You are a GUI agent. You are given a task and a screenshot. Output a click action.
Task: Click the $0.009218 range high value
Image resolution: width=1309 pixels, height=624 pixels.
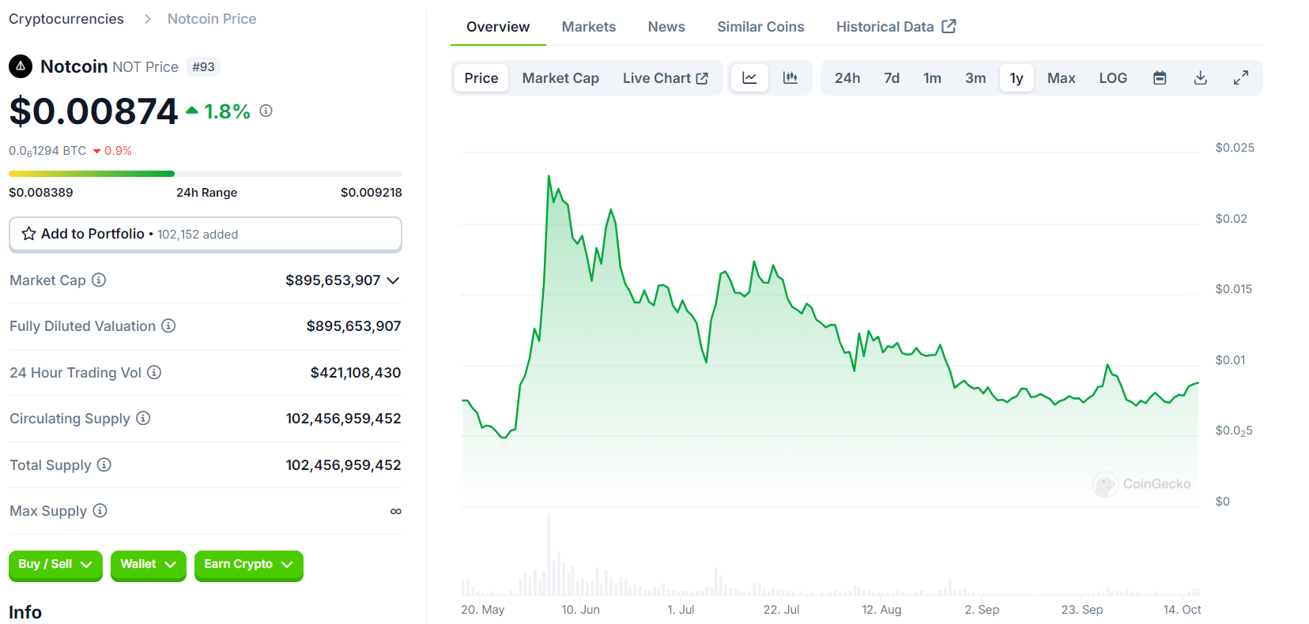point(372,193)
